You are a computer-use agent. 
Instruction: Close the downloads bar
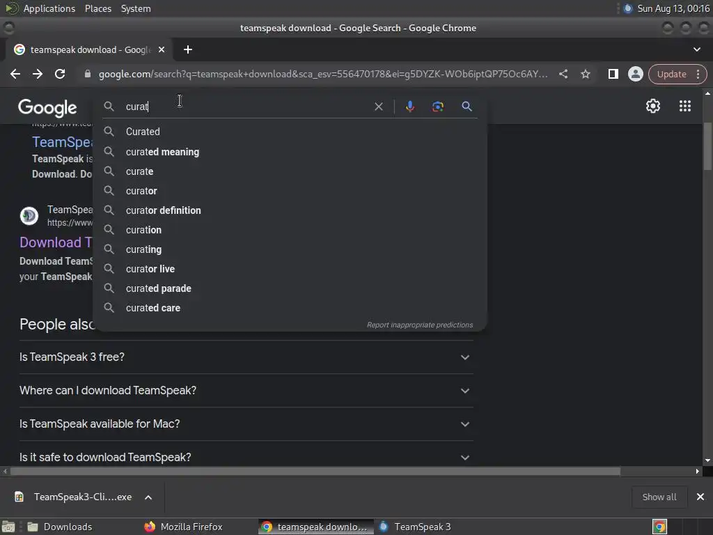(x=700, y=497)
